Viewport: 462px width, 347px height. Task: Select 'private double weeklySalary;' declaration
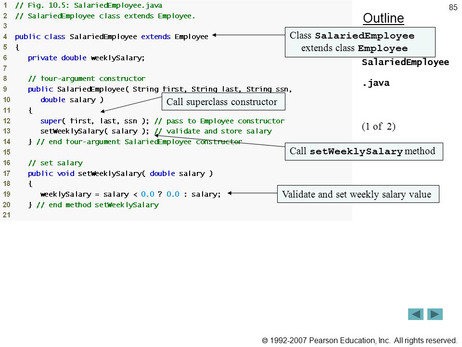[x=86, y=58]
